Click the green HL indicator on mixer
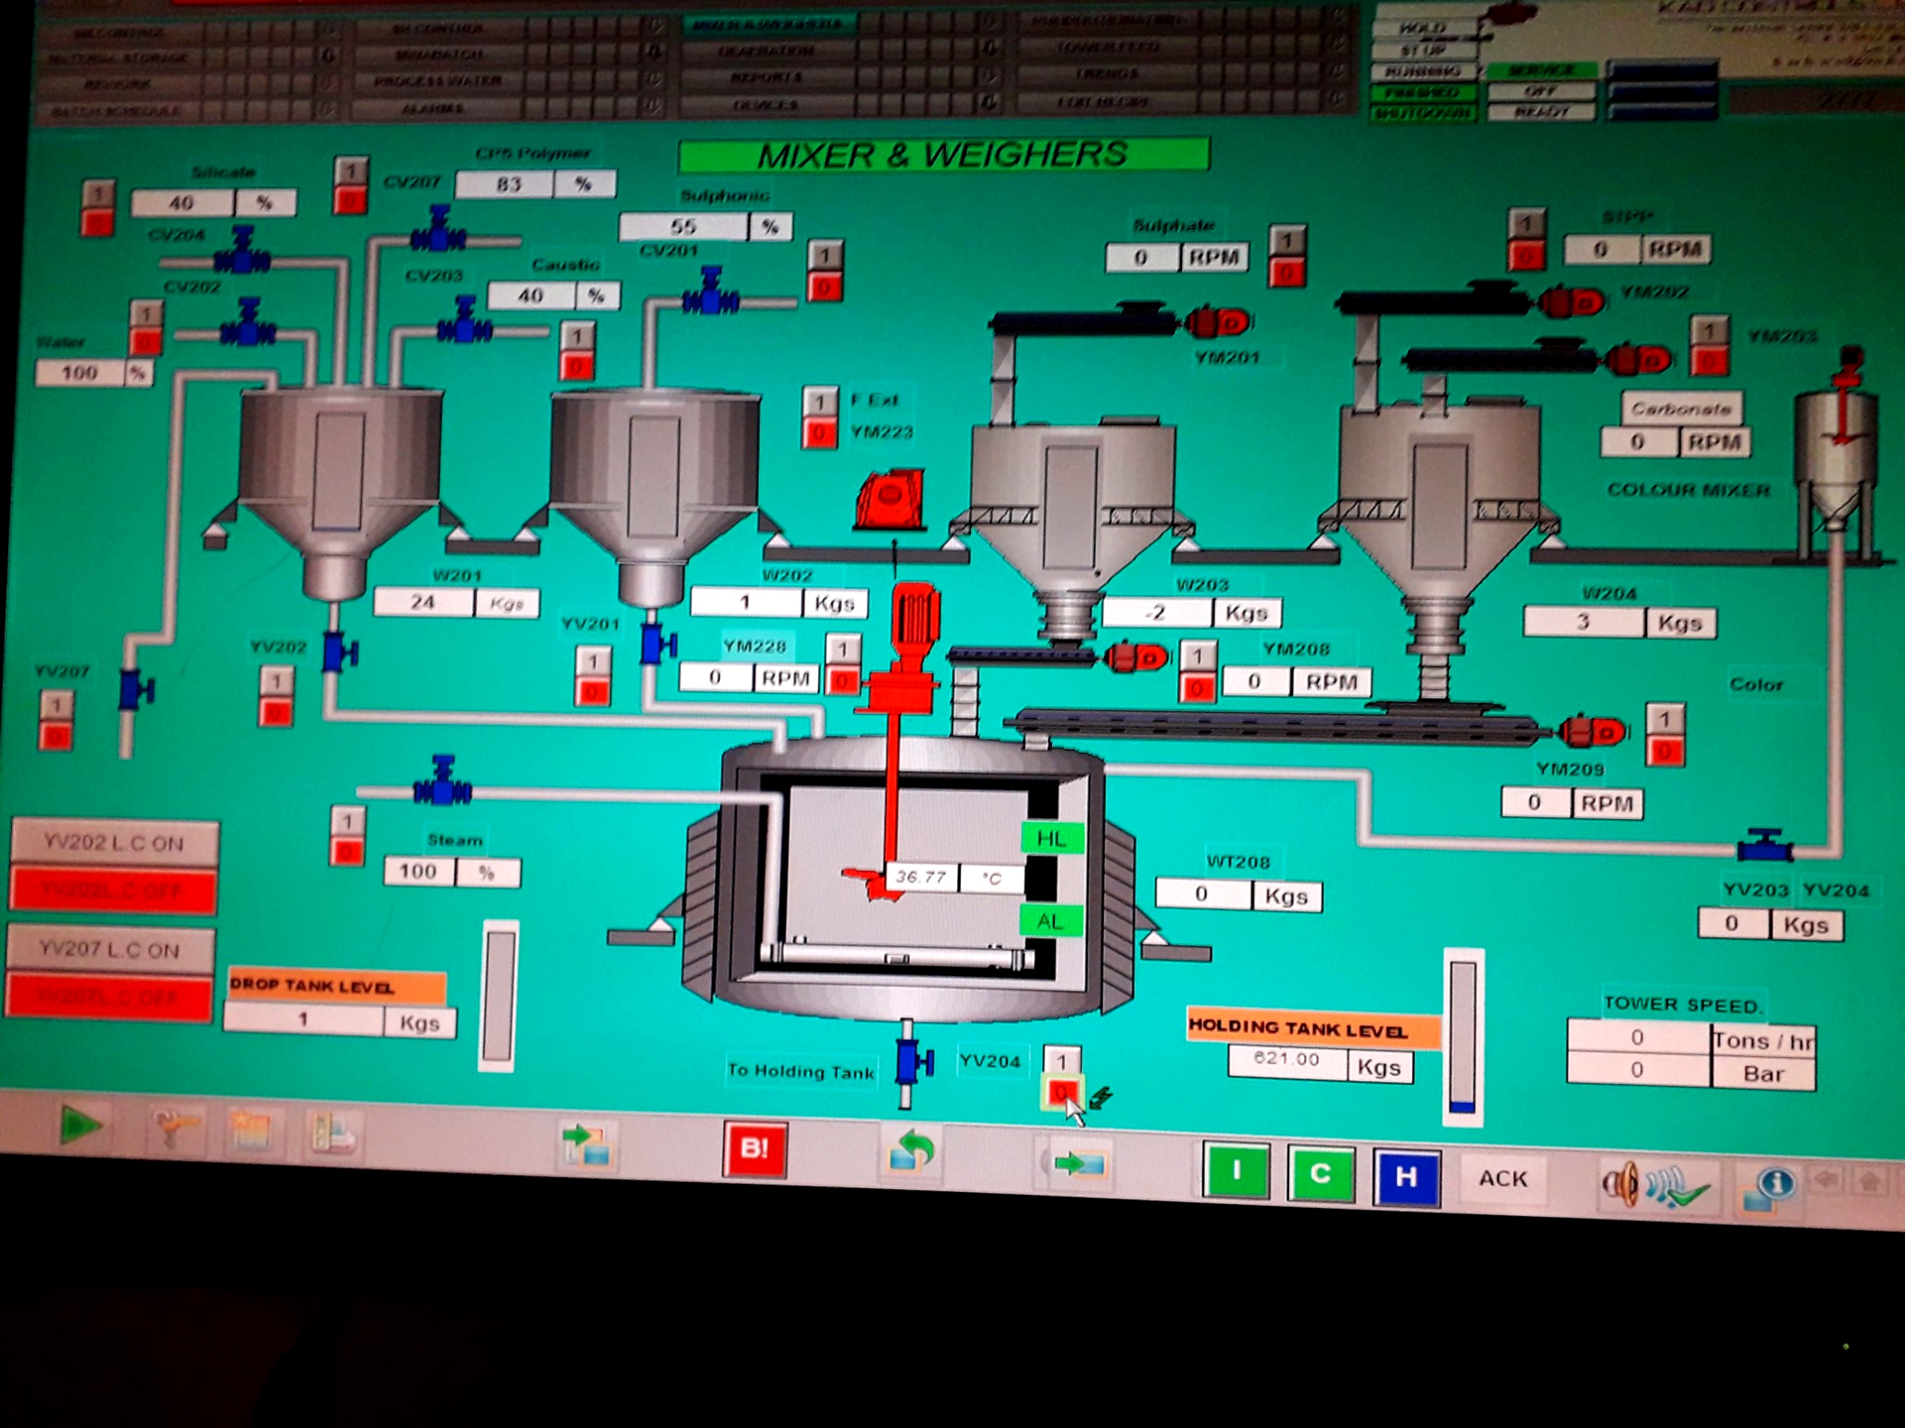The height and width of the screenshot is (1428, 1905). click(1051, 839)
